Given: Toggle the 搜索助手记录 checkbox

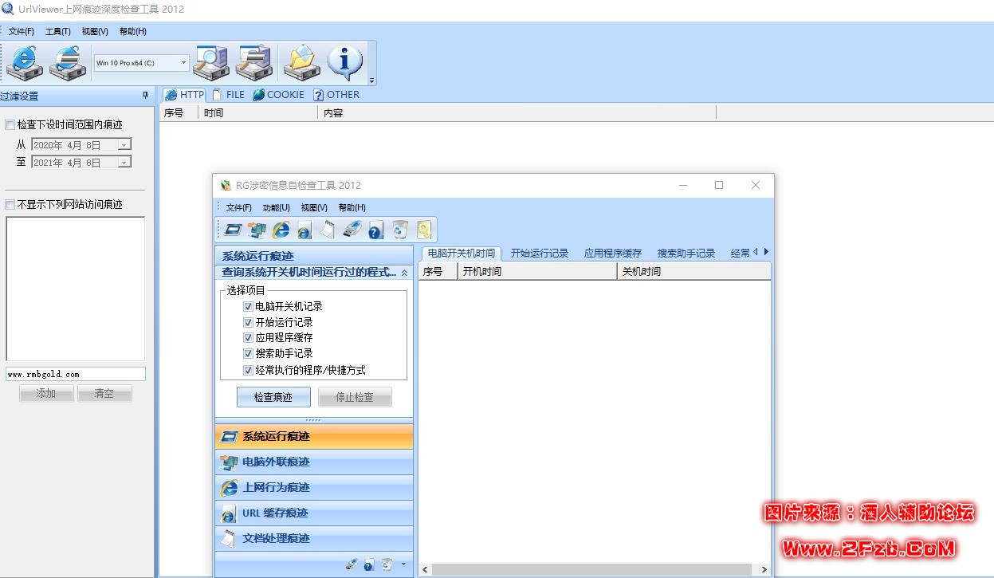Looking at the screenshot, I should coord(248,353).
